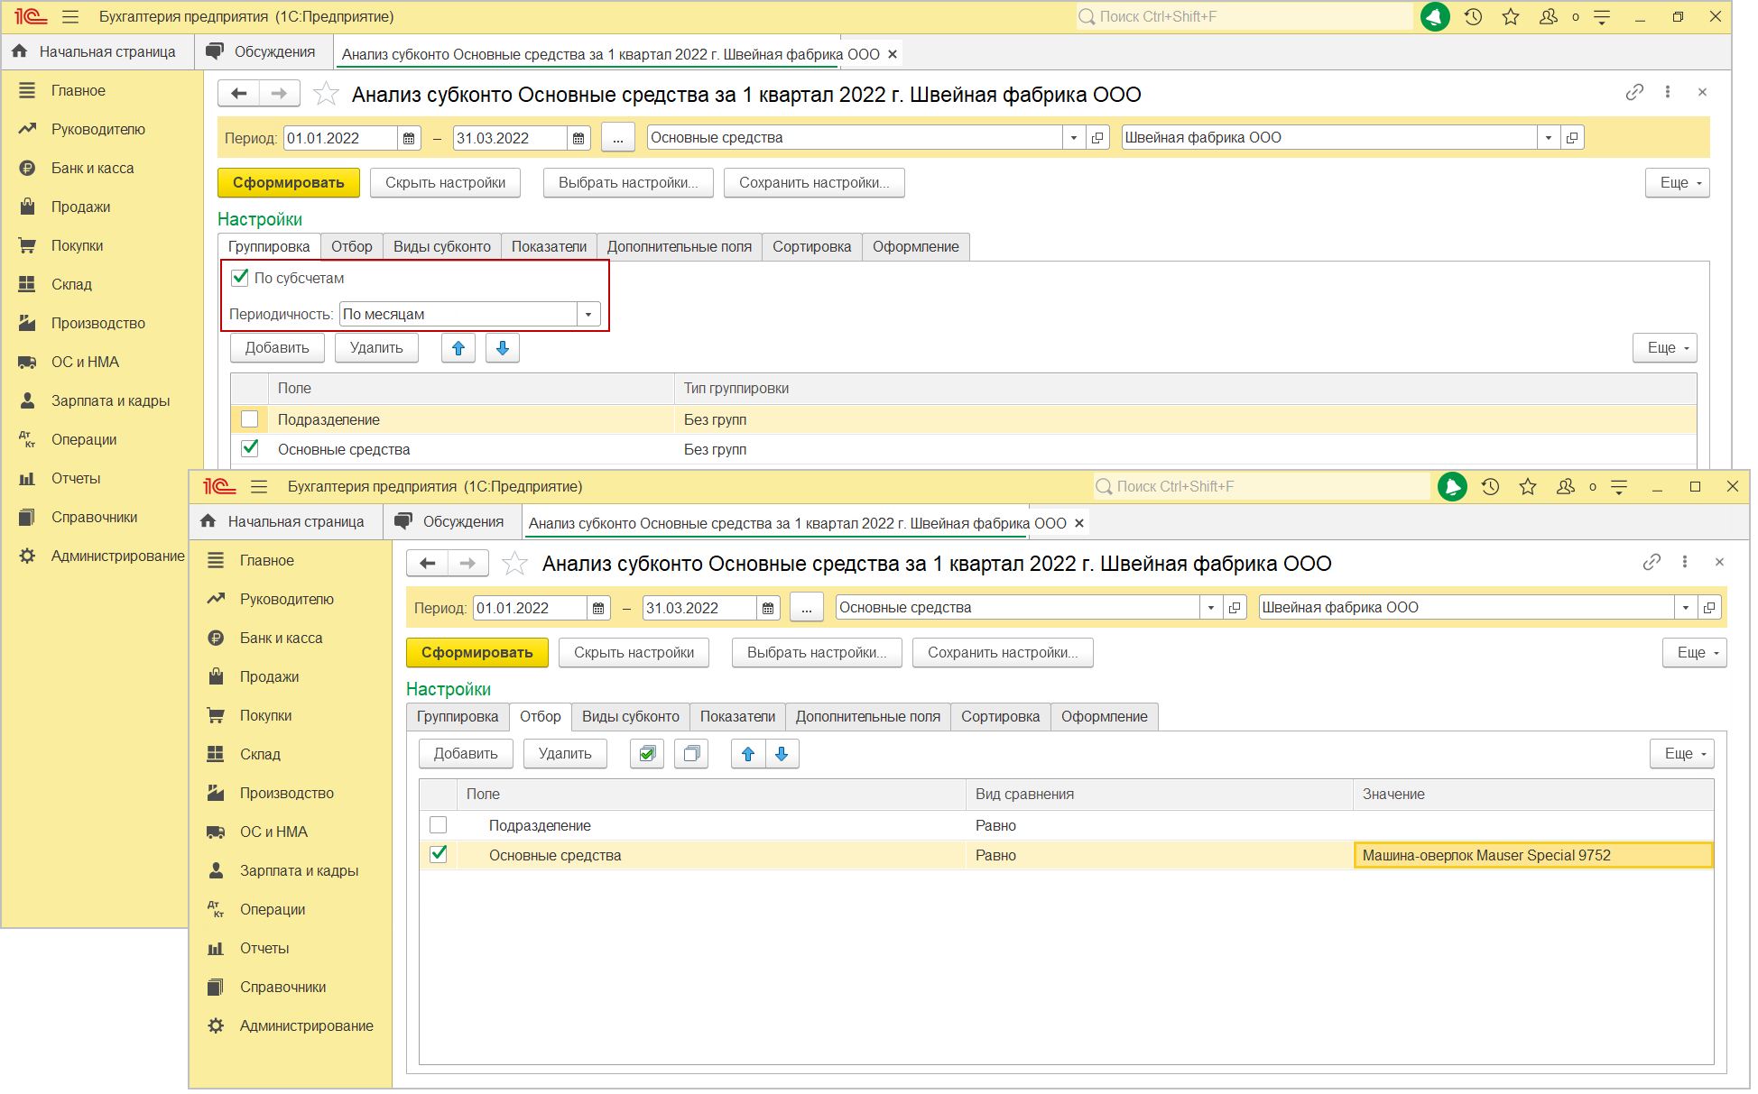Expand Швейная фабрика dropdown in front window
Screen dimensions: 1758x1094
(x=1686, y=608)
